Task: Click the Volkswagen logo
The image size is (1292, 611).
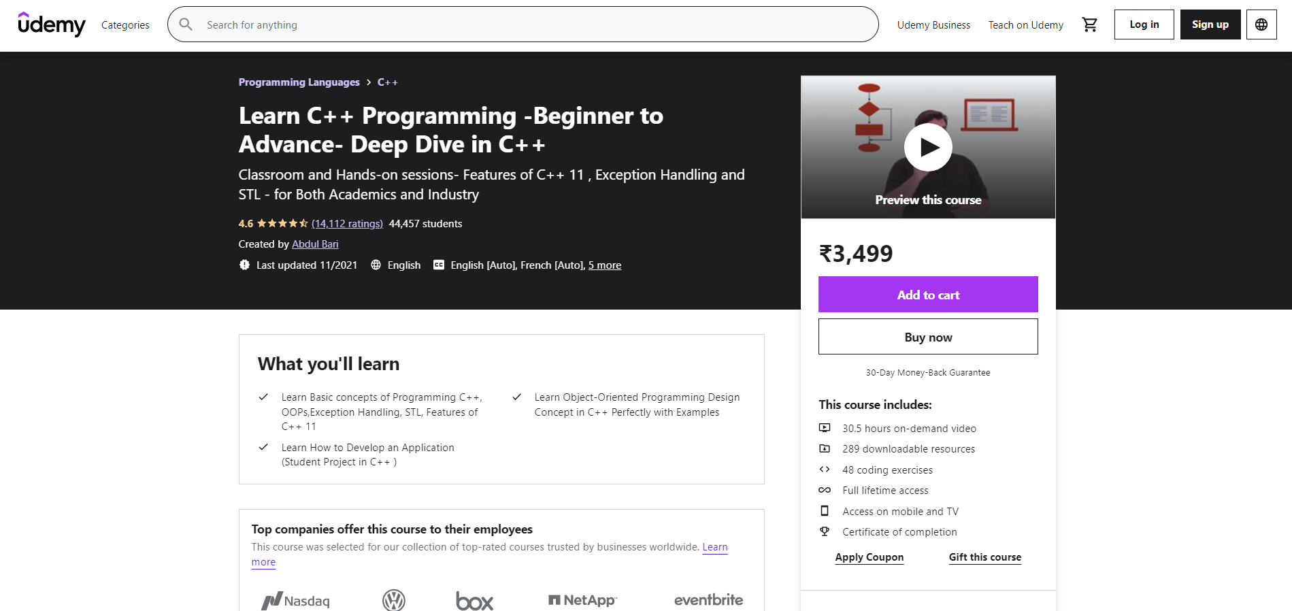Action: click(394, 600)
